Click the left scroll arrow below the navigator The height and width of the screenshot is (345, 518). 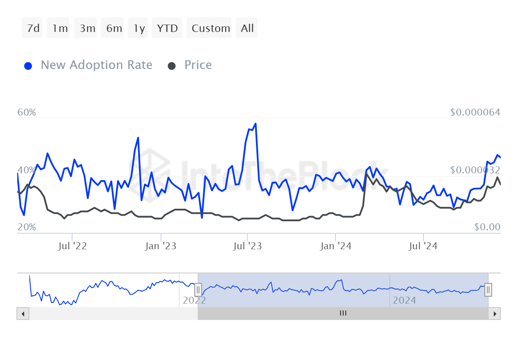click(22, 314)
